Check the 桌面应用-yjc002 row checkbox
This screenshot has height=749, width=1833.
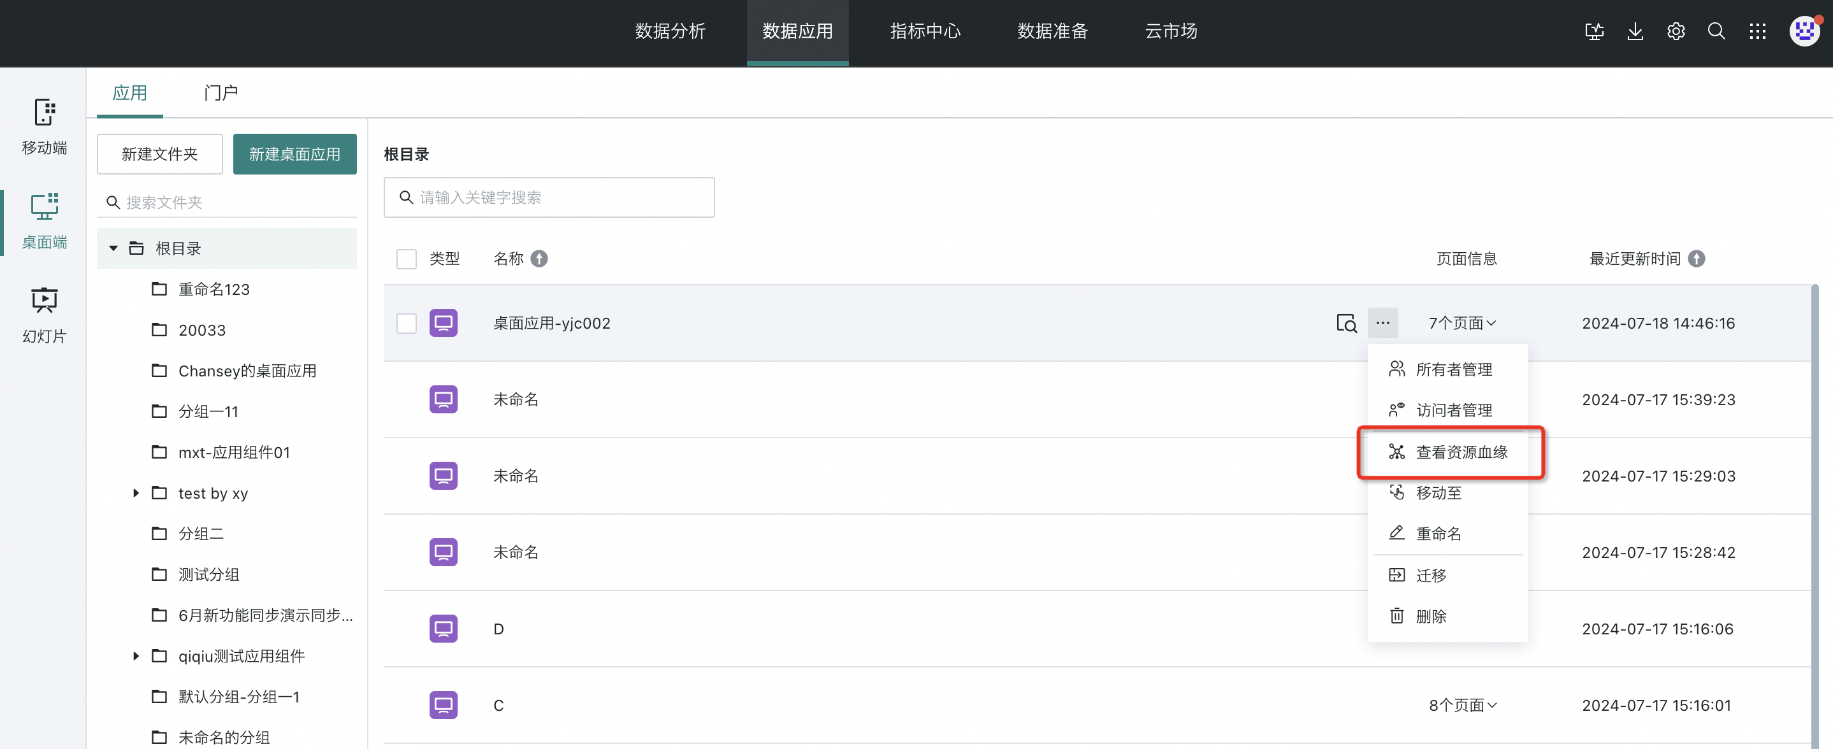[406, 323]
